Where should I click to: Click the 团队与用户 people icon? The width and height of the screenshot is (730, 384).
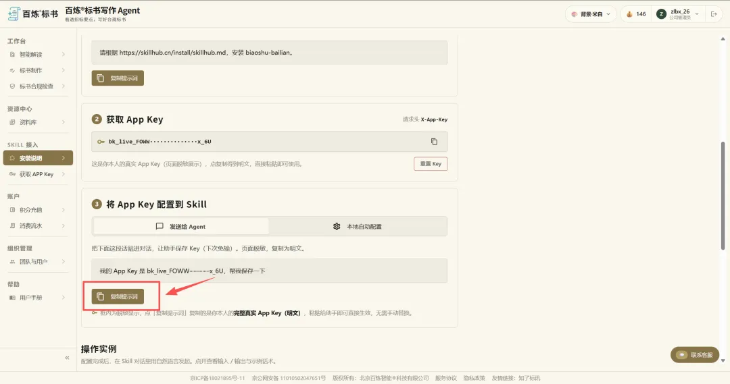click(12, 262)
